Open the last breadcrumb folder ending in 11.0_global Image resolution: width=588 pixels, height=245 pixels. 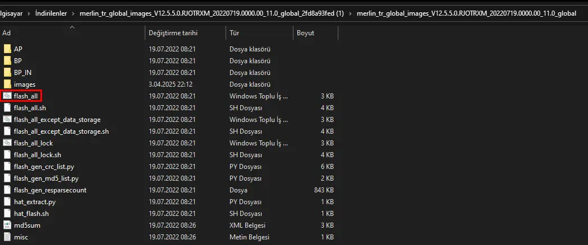(x=467, y=13)
